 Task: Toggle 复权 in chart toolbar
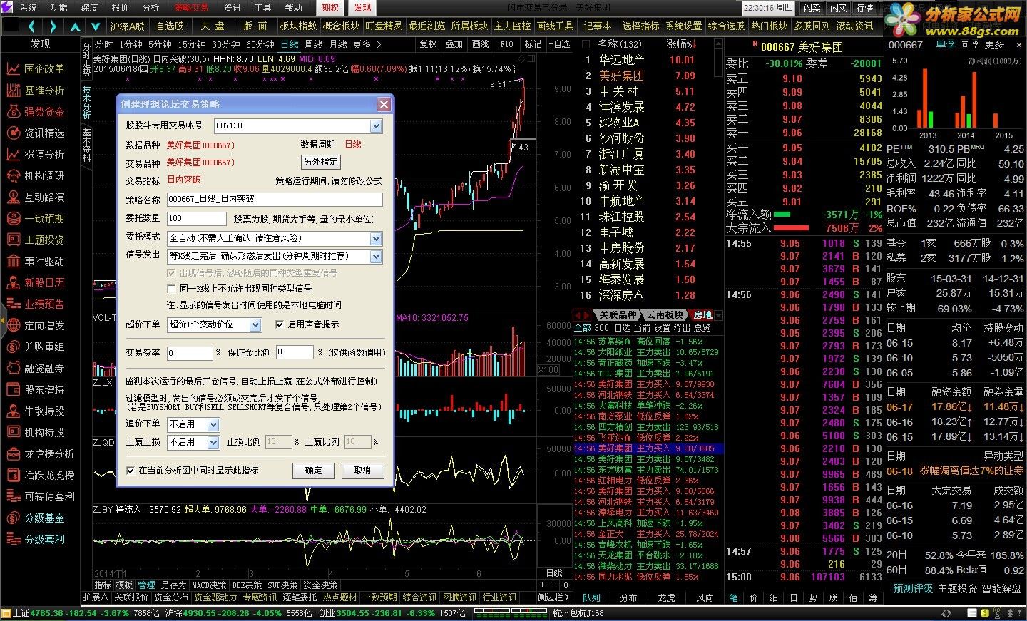pyautogui.click(x=427, y=44)
